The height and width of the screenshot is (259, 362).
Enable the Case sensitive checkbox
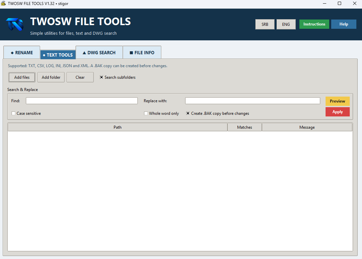(13, 113)
